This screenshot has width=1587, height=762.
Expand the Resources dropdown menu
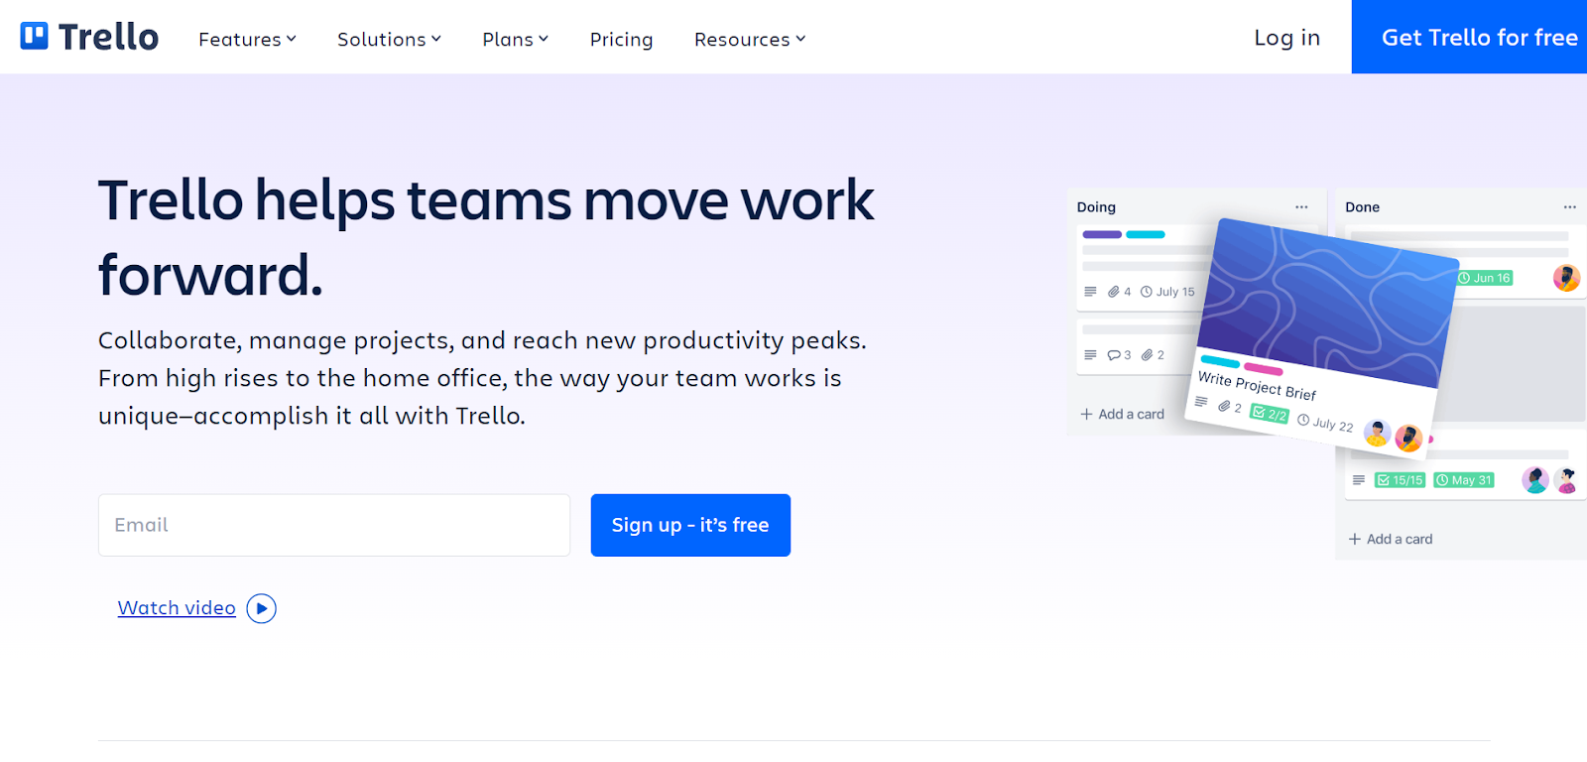(x=750, y=39)
